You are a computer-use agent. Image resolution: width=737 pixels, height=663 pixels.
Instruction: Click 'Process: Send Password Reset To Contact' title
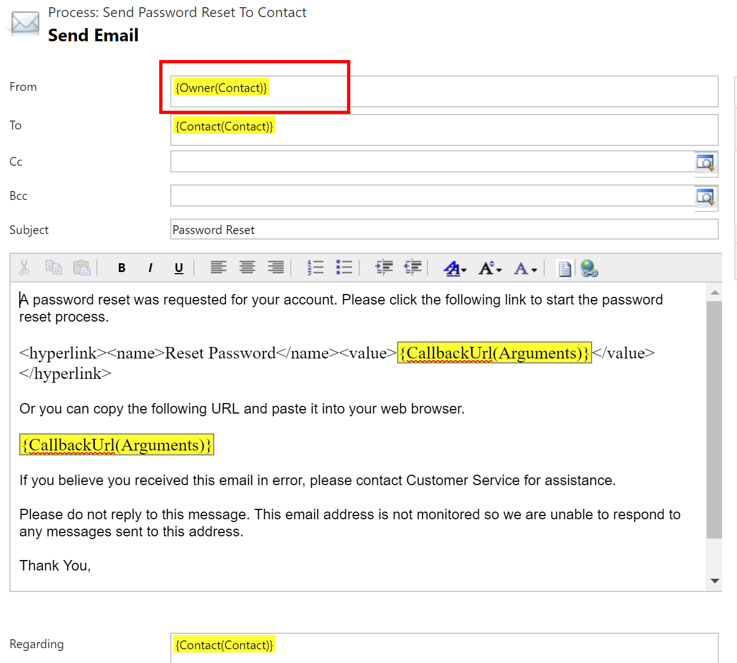click(x=177, y=12)
